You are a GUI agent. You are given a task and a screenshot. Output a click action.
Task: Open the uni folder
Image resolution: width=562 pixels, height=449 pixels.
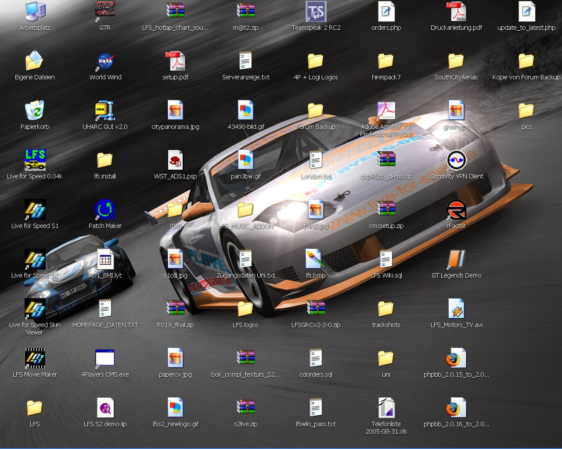click(x=386, y=359)
